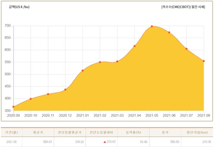Image resolution: width=215 pixels, height=147 pixels.
Task: Click the 평균가 column header
Action: [38, 132]
